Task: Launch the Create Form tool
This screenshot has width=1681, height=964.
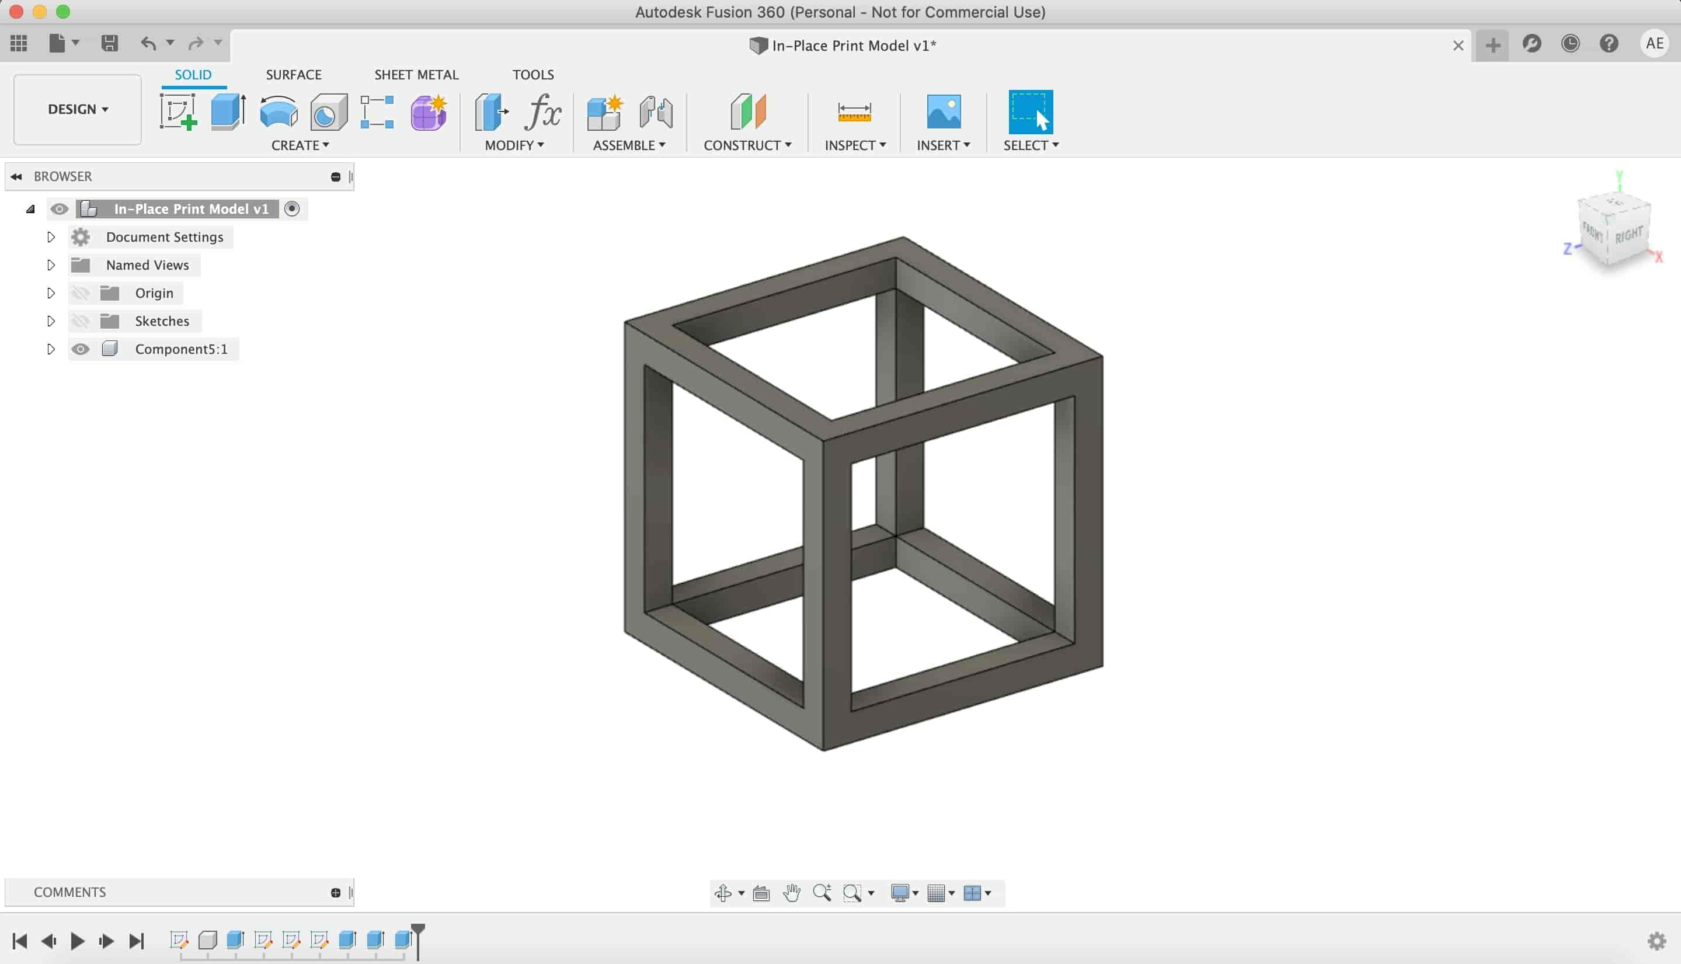Action: pos(429,111)
